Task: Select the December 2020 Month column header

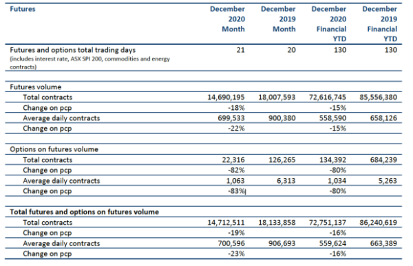Action: 227,19
